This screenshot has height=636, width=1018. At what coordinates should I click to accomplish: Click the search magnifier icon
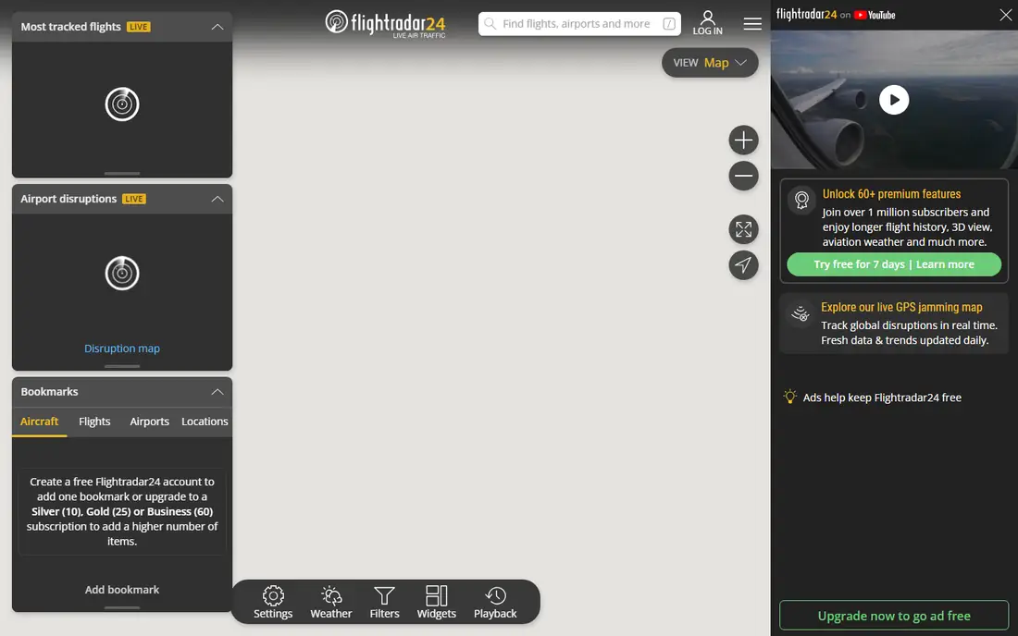490,24
